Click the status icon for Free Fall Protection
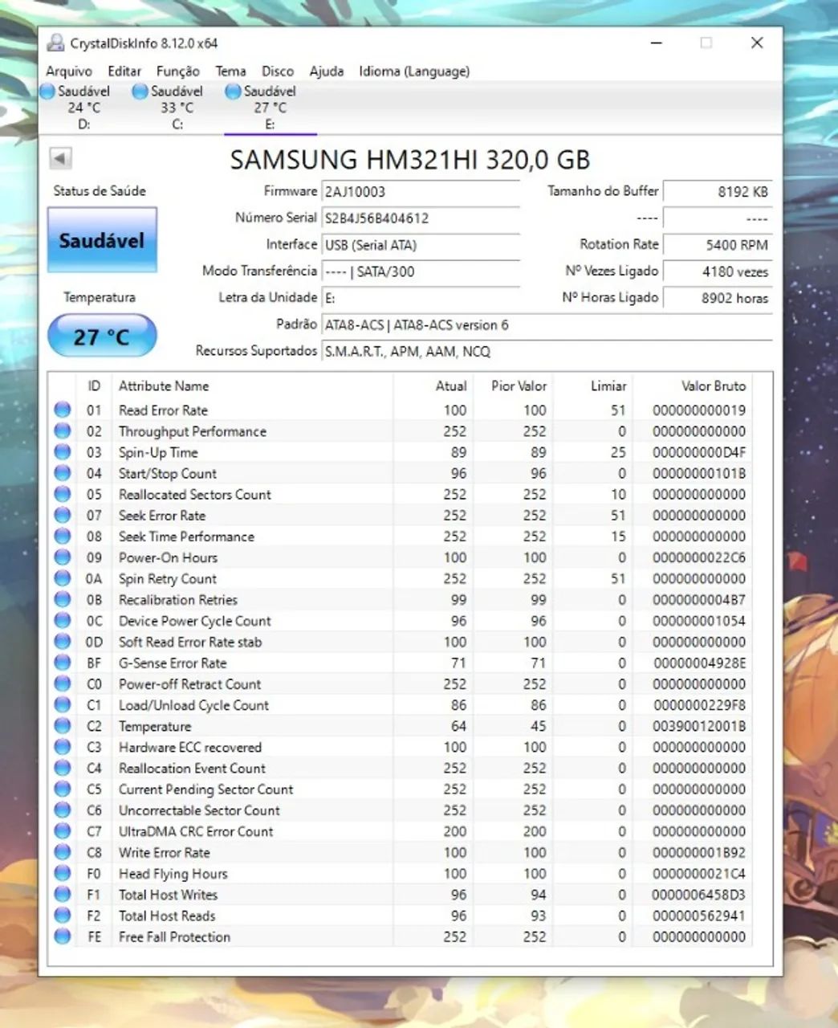 62,937
